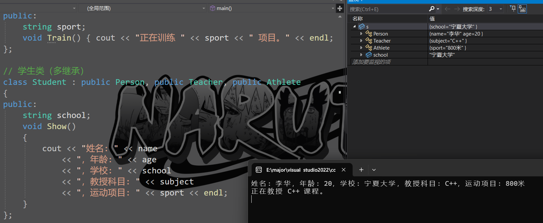This screenshot has width=543, height=223.
Task: Click the editor scrollbar up arrow
Action: coord(340,16)
